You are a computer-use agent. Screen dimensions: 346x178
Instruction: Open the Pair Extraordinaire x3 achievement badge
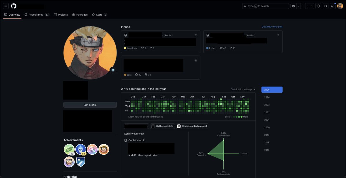pyautogui.click(x=69, y=150)
